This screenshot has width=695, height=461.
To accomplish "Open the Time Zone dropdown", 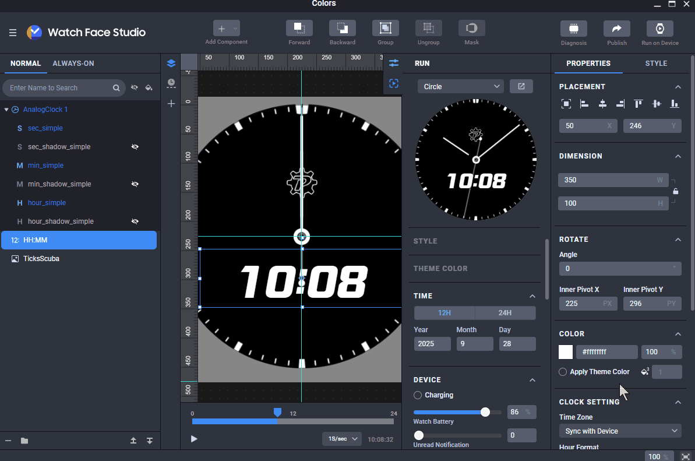I will [620, 431].
